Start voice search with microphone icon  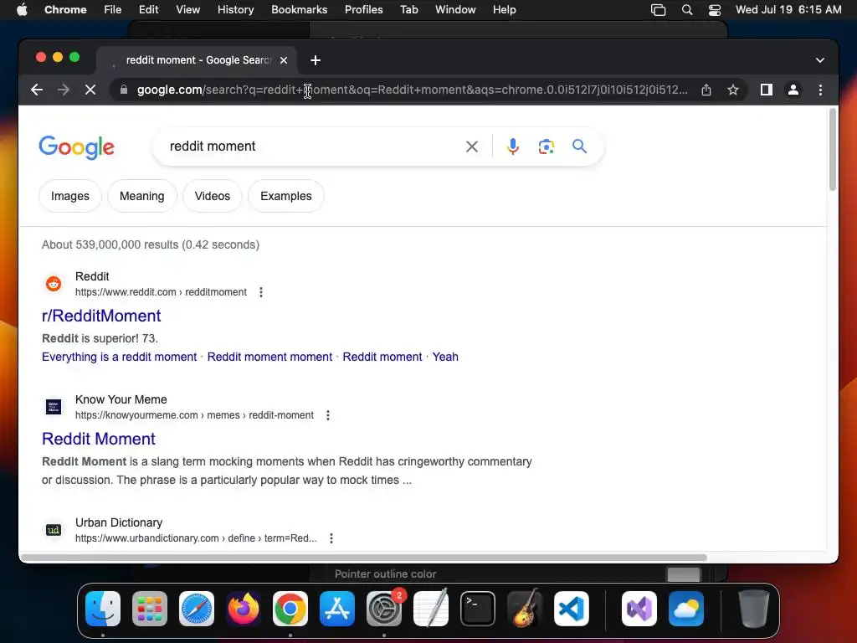coord(513,147)
